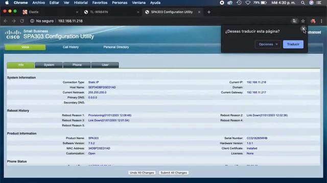Click the Traducir button
Viewport: 327px width, 183px height.
point(293,44)
